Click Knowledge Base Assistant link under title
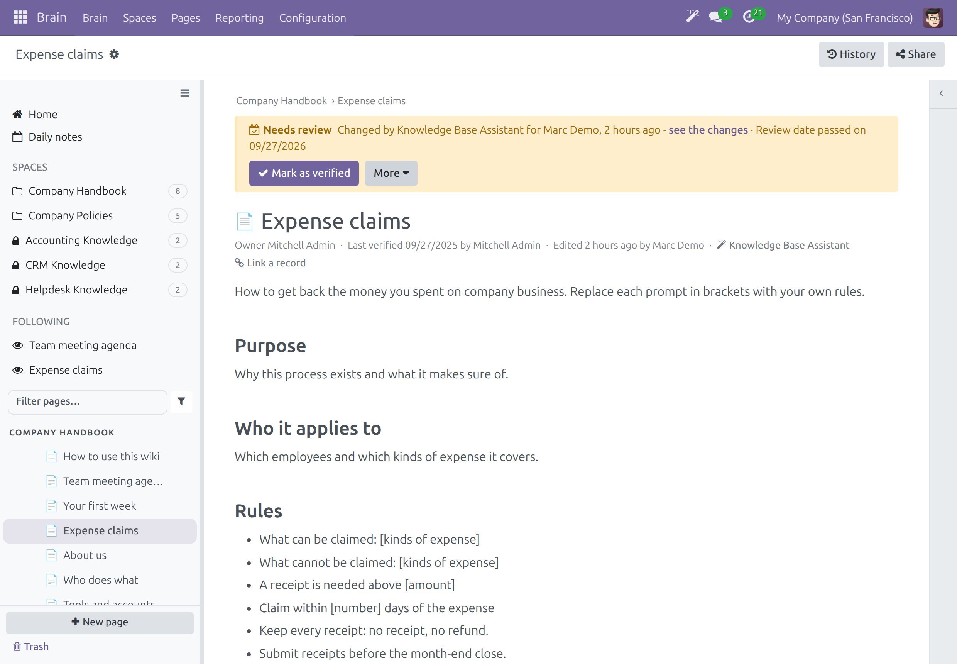Viewport: 957px width, 664px height. (x=783, y=245)
